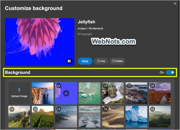This screenshot has width=180, height=130.
Task: Select the aerial sand patterns thumbnail
Action: coord(89,117)
